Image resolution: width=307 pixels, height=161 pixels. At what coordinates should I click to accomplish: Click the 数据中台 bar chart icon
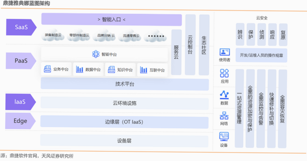(79, 70)
